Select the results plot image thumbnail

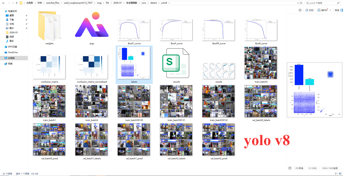[x=218, y=71]
